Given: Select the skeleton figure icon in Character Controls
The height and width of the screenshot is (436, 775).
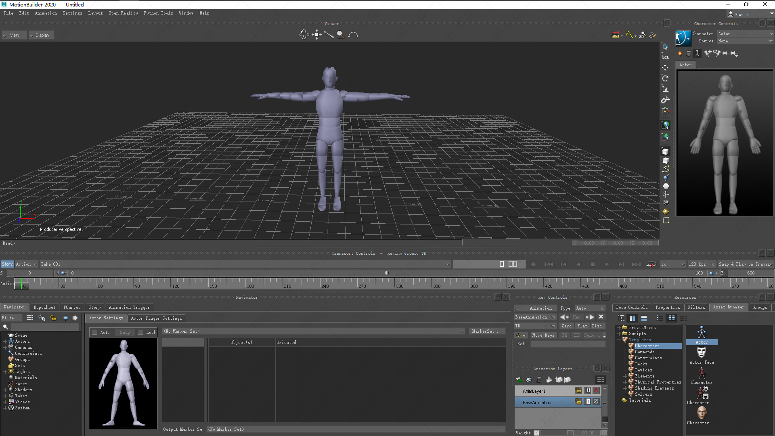Looking at the screenshot, I should click(697, 53).
